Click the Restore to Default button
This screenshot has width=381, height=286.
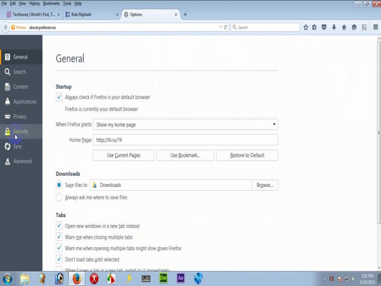(x=247, y=155)
